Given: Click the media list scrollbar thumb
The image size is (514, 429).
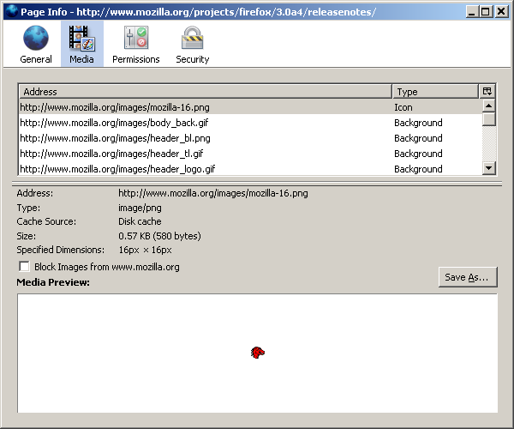Looking at the screenshot, I should tap(489, 119).
